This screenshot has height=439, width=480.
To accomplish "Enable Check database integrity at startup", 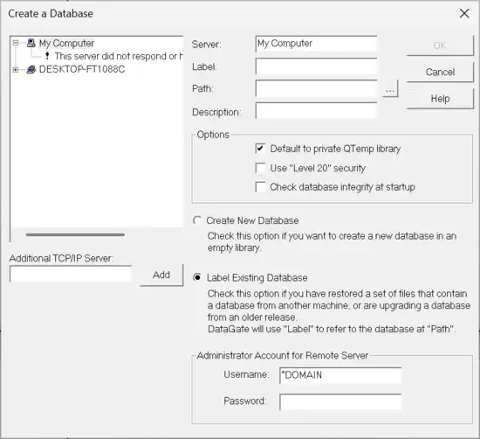I will click(x=260, y=187).
